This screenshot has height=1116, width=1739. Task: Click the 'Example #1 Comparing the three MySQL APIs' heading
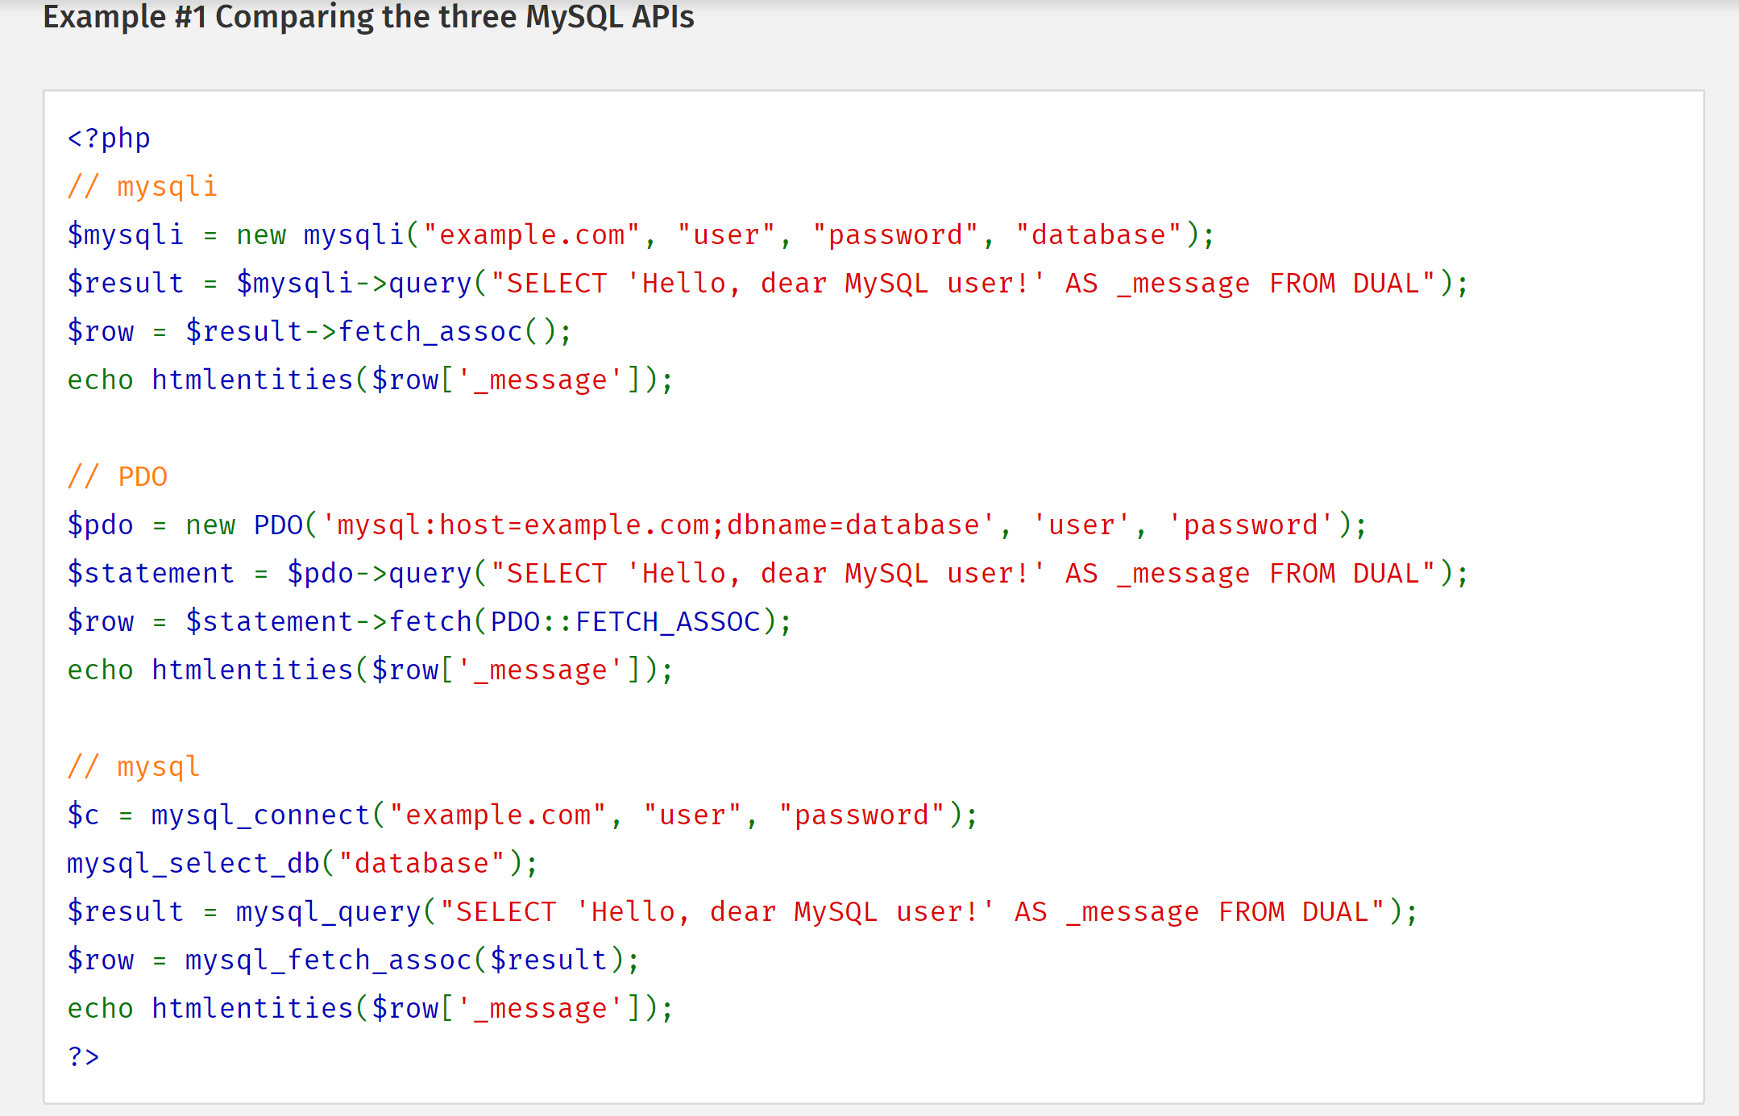(x=368, y=18)
